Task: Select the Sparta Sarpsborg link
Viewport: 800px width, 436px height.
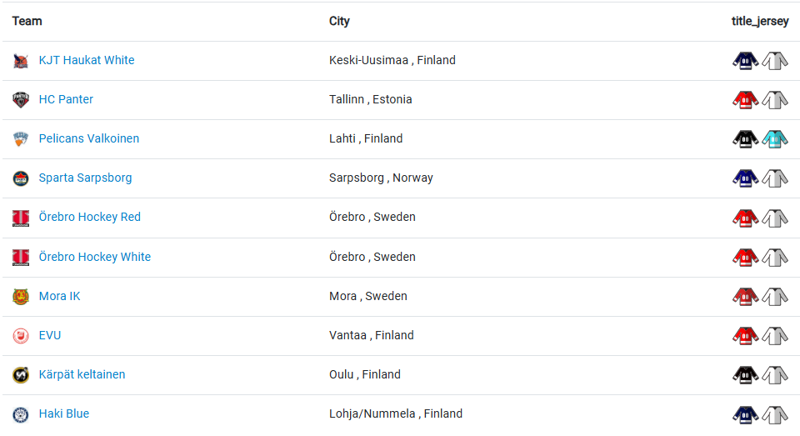Action: coord(85,178)
